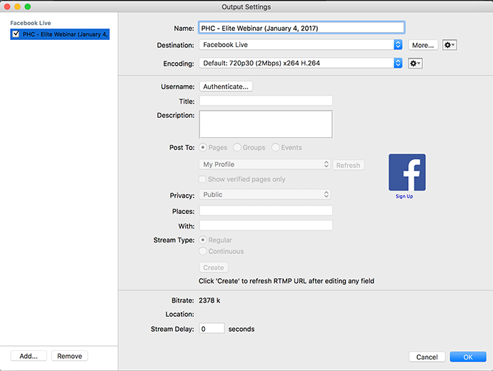Click the Location: label
Viewport: 493px width, 371px height.
click(x=180, y=314)
